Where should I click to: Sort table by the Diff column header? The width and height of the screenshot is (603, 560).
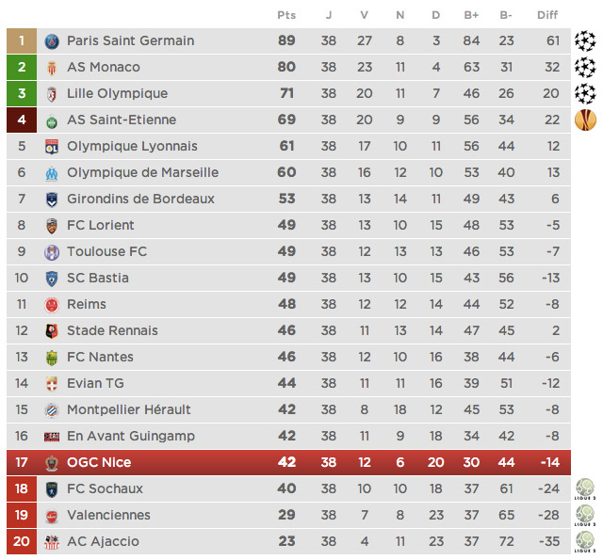[x=547, y=14]
